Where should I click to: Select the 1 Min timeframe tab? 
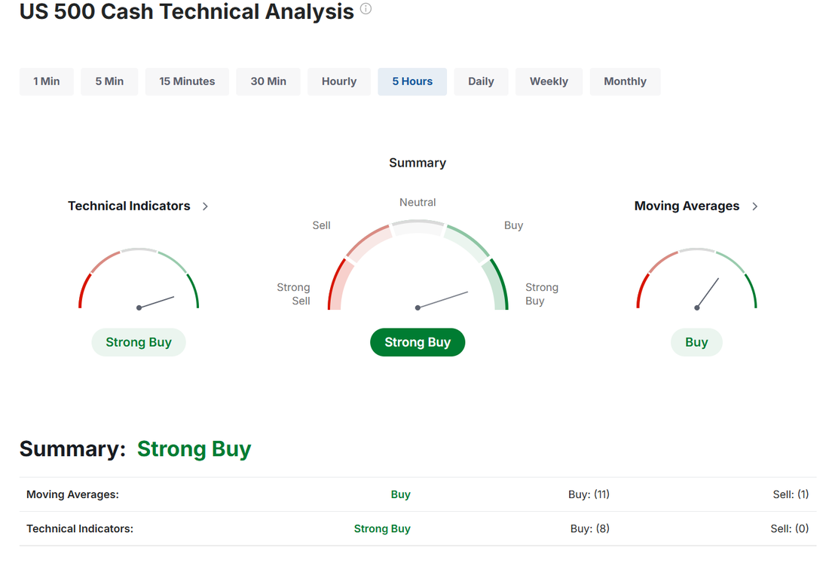[47, 81]
